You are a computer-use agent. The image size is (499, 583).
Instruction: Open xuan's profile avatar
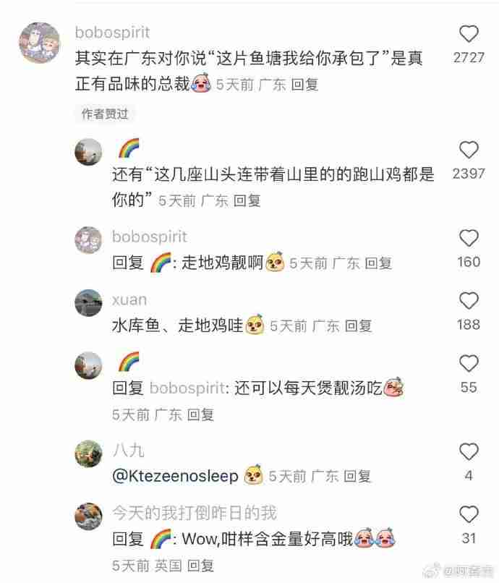(x=88, y=302)
